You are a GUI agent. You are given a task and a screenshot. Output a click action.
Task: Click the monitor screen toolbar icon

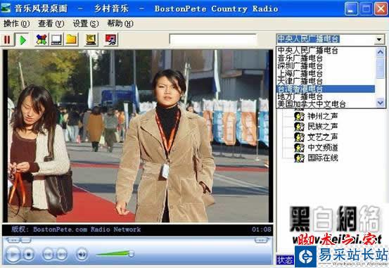56,39
